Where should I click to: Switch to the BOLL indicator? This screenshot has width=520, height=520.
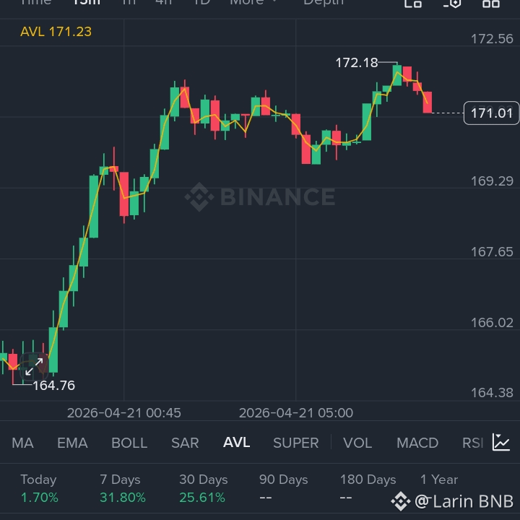click(129, 443)
